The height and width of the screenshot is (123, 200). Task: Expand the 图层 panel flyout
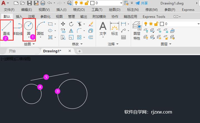pyautogui.click(x=170, y=44)
